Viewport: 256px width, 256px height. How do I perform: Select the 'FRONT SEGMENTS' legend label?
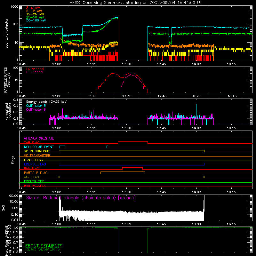click(44, 246)
